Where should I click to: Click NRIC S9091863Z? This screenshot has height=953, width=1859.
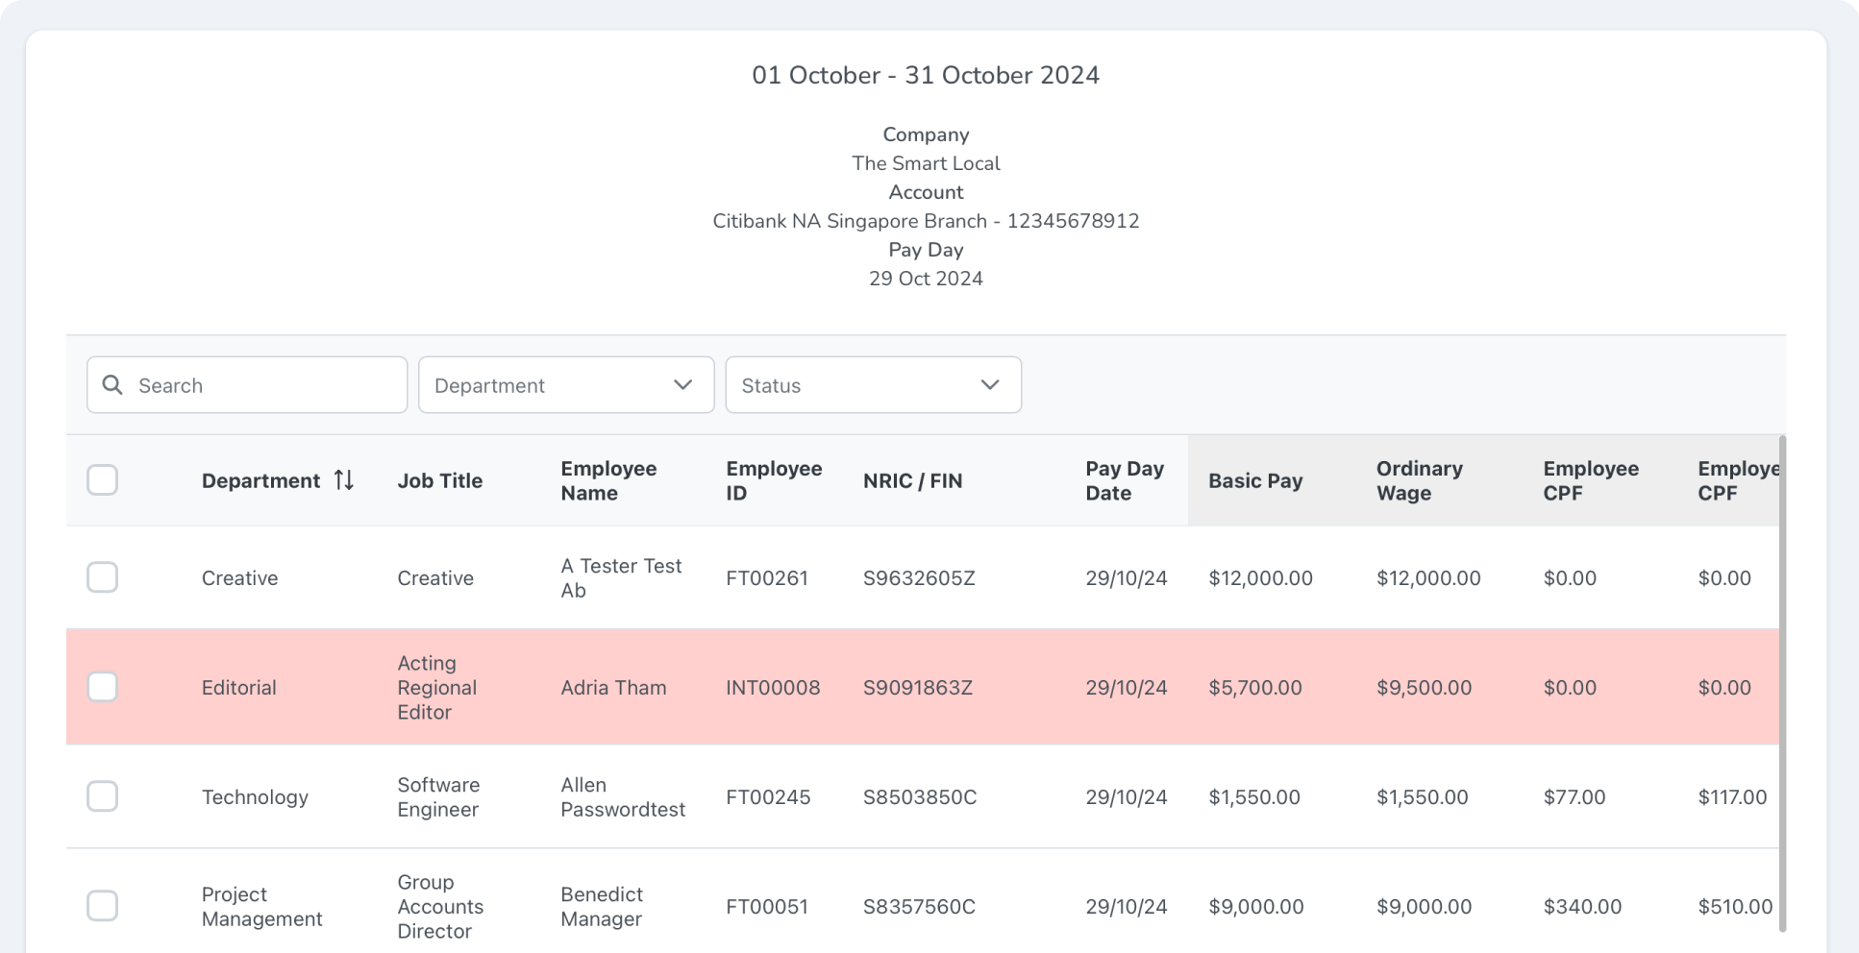coord(918,688)
